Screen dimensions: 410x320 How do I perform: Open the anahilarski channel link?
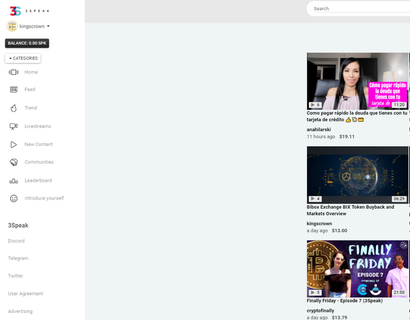[319, 129]
